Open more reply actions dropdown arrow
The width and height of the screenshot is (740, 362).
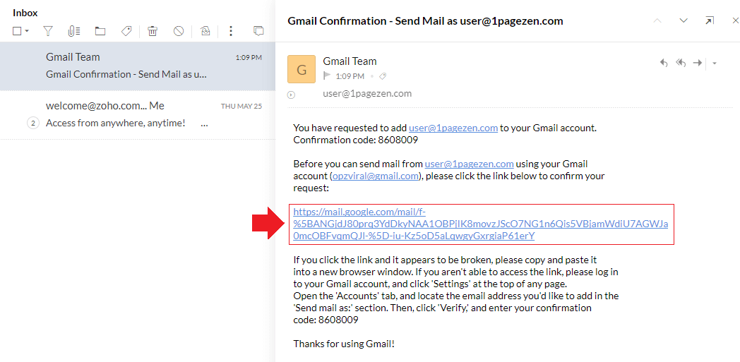[715, 64]
